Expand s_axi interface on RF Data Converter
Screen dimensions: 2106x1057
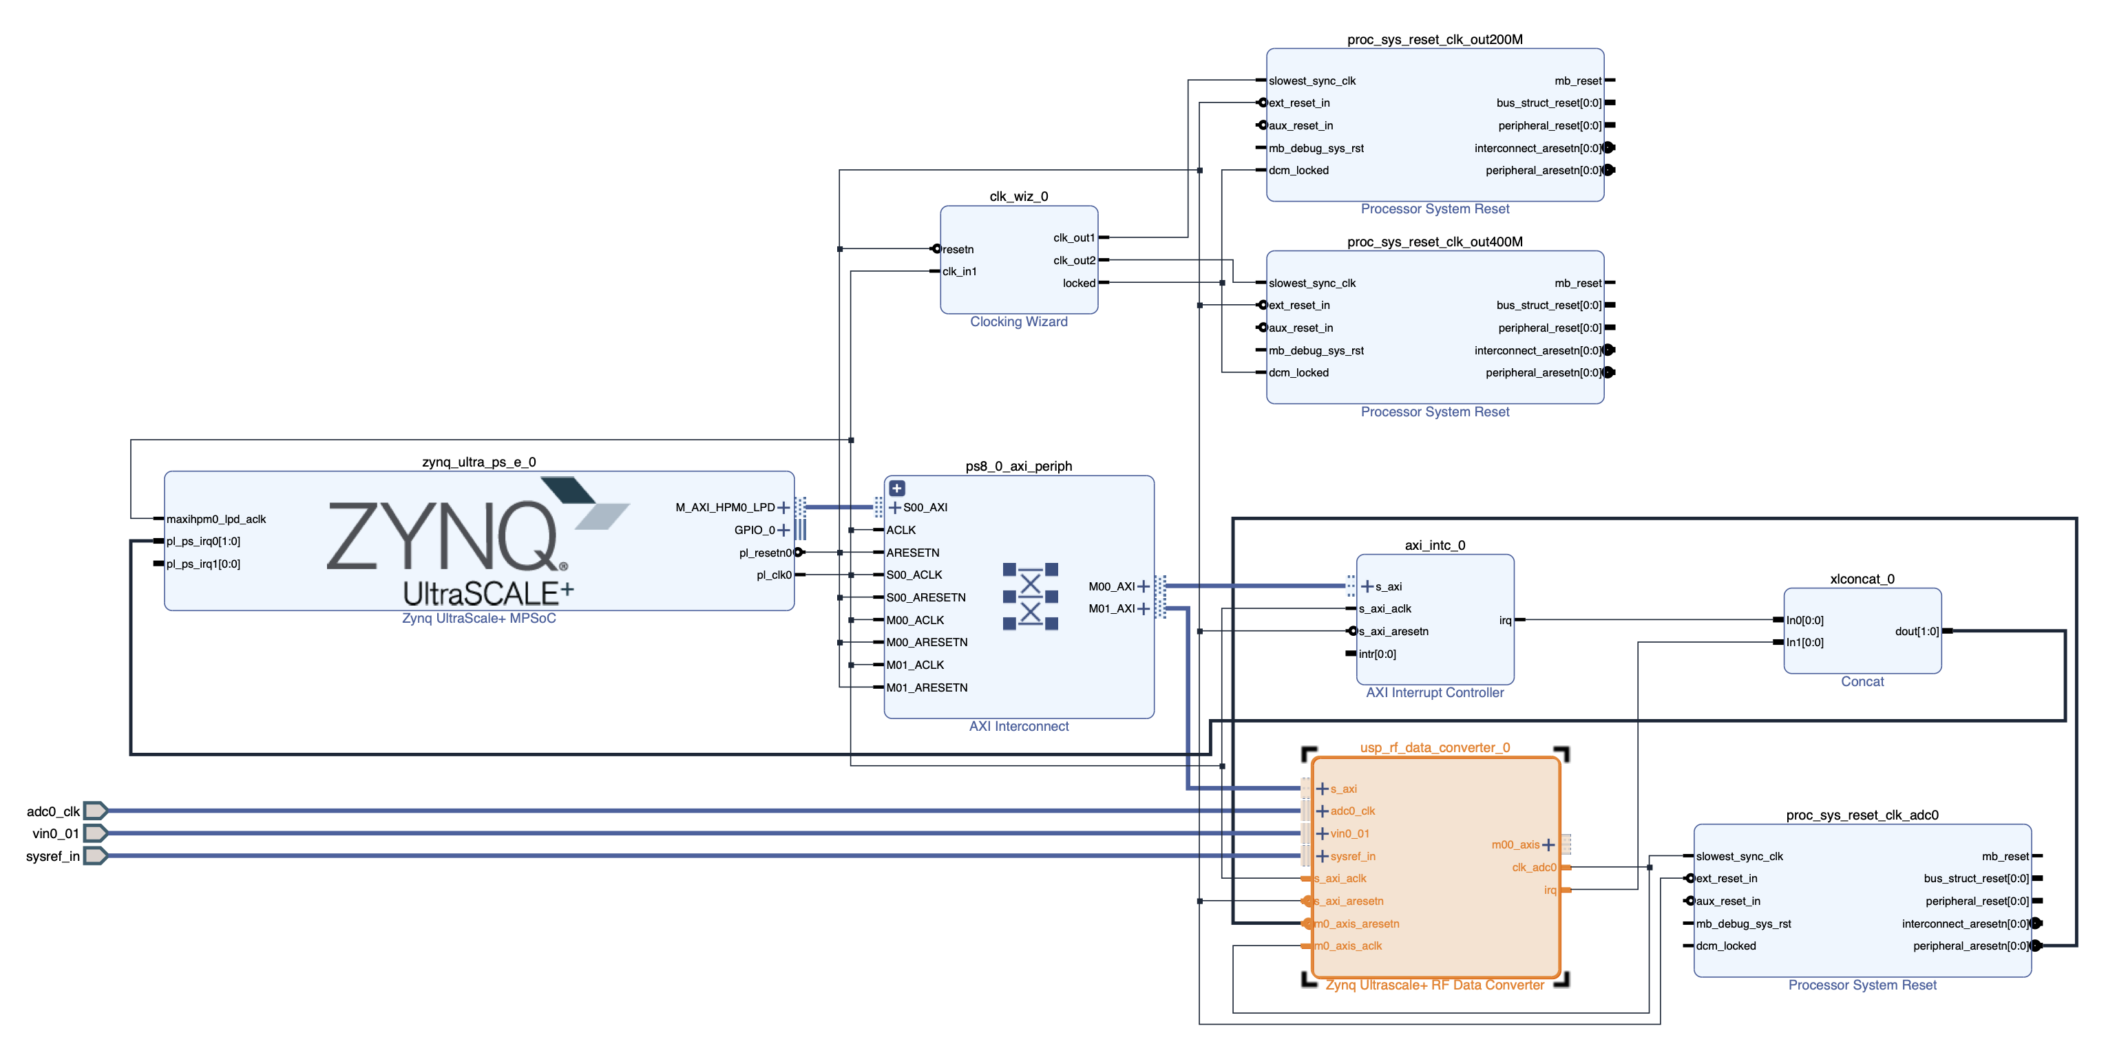tap(1322, 789)
